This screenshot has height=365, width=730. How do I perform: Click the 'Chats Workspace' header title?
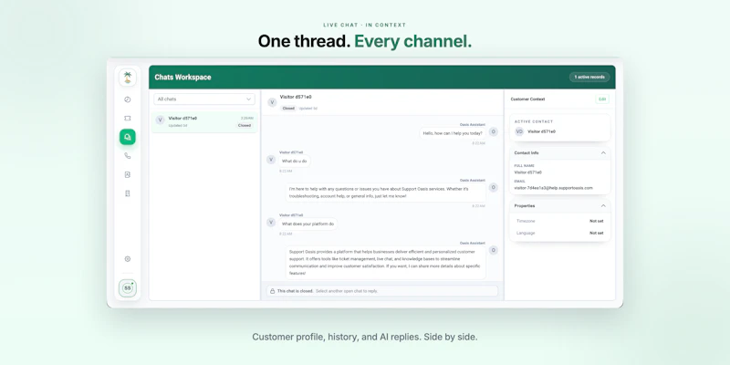pyautogui.click(x=183, y=78)
